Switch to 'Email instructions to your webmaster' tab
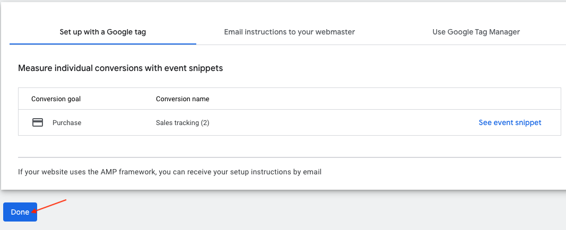Image resolution: width=566 pixels, height=230 pixels. 290,32
